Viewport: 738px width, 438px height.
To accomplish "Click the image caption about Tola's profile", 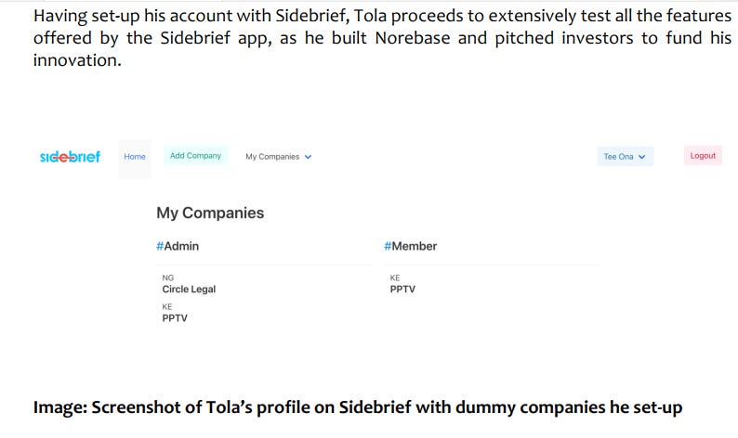I will pos(358,407).
